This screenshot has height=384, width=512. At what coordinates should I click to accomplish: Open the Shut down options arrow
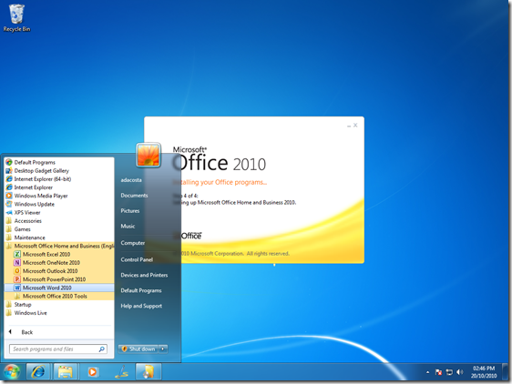[163, 349]
